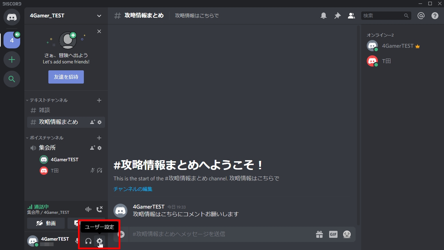
Task: Dismiss the invite friends card
Action: click(x=99, y=31)
